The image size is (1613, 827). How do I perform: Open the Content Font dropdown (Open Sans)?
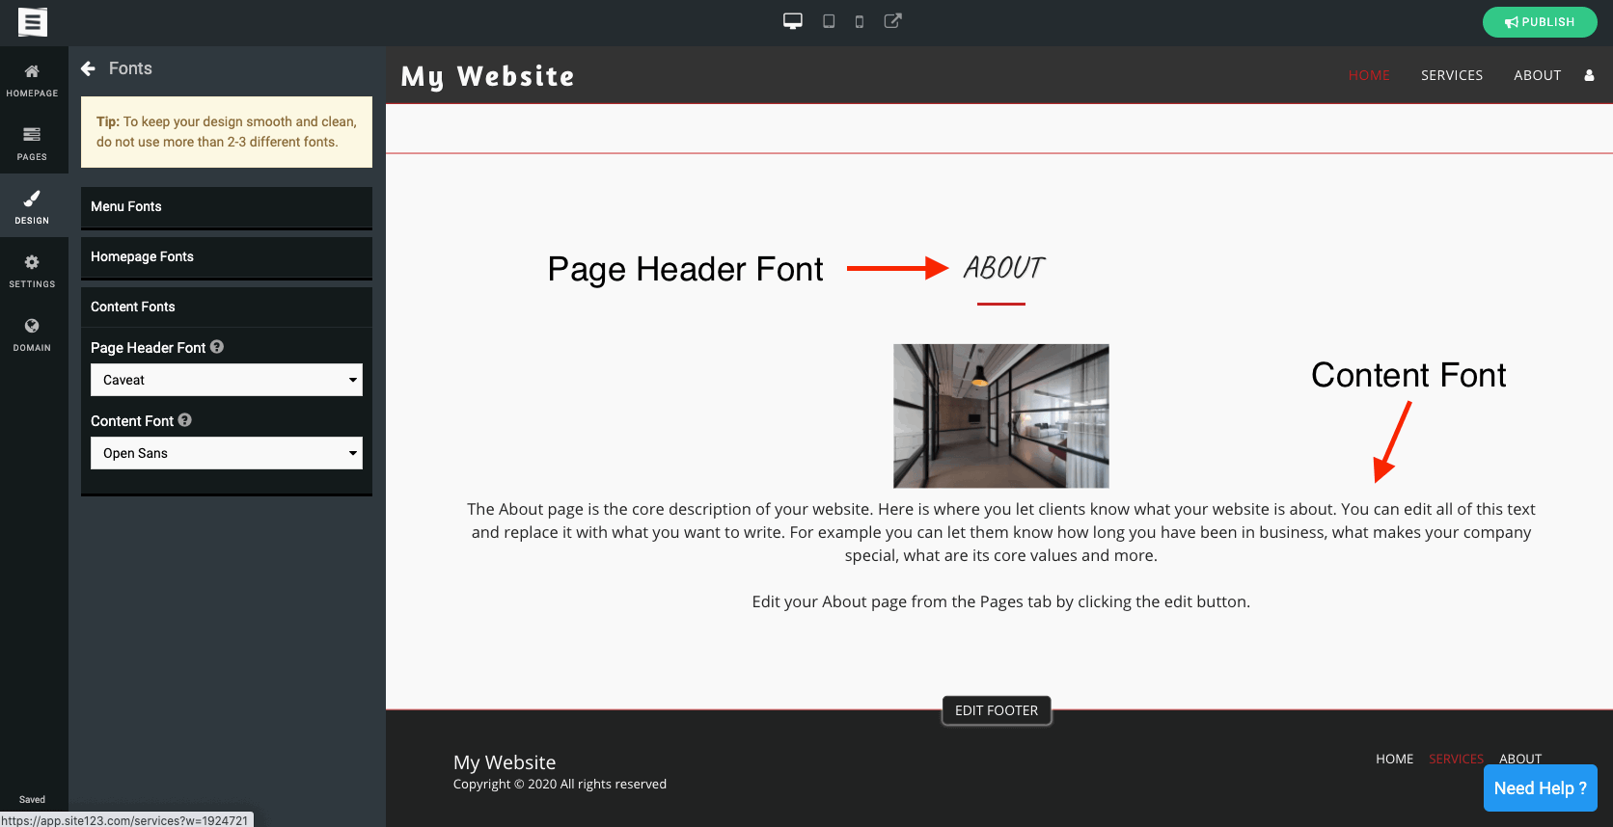(x=227, y=453)
